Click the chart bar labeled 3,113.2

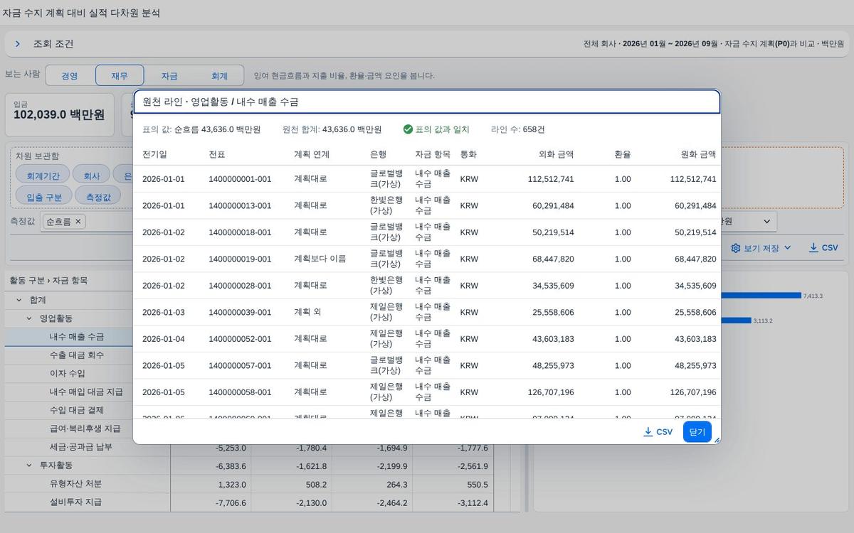click(736, 321)
